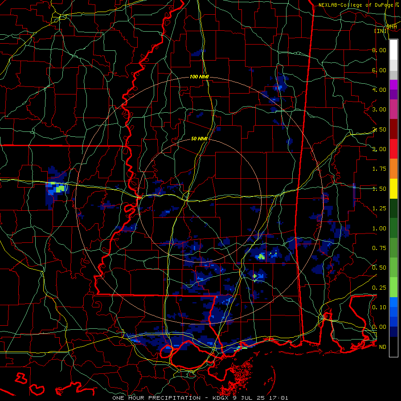Click the 1.50 legend value
The image size is (401, 401).
point(379,189)
